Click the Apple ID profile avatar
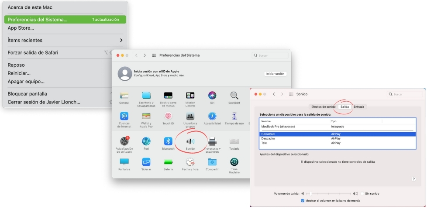 [x=125, y=74]
